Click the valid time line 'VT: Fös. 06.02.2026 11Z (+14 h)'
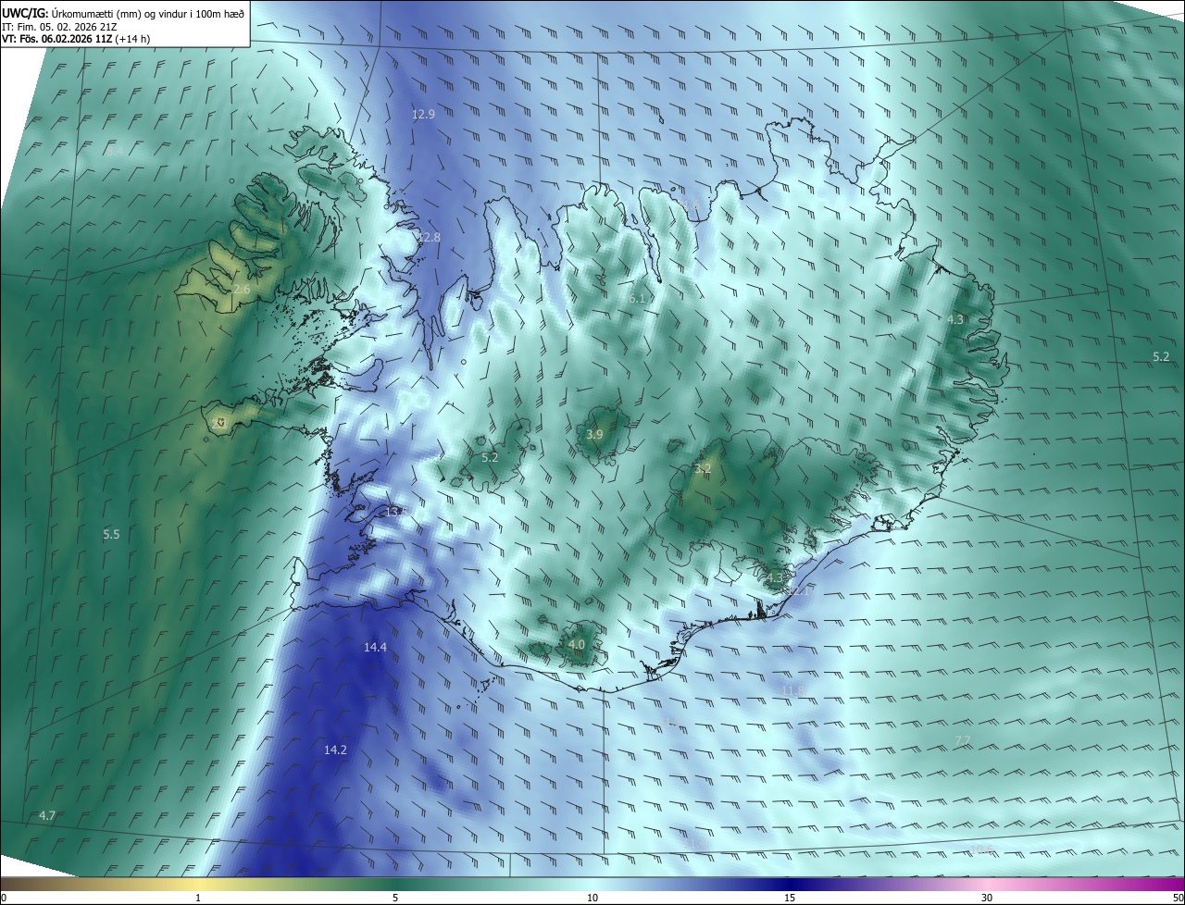The width and height of the screenshot is (1185, 905). [76, 39]
